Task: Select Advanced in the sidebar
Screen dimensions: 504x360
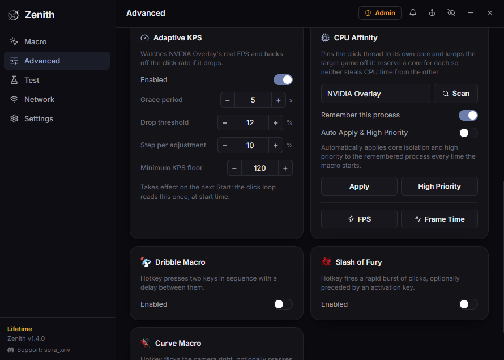Action: 57,61
